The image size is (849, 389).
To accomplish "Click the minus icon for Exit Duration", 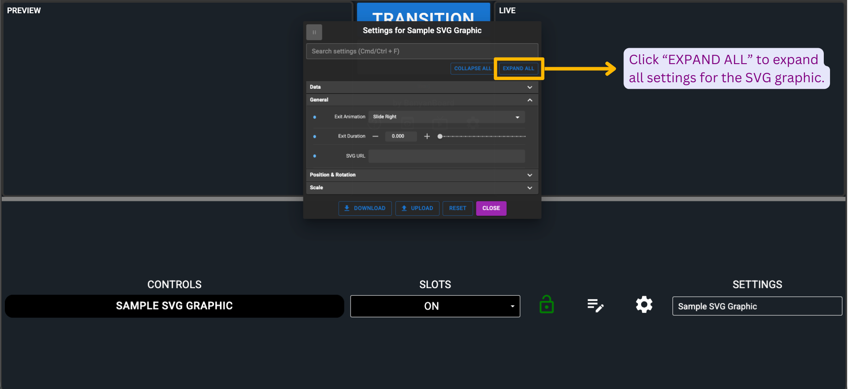I will coord(375,136).
